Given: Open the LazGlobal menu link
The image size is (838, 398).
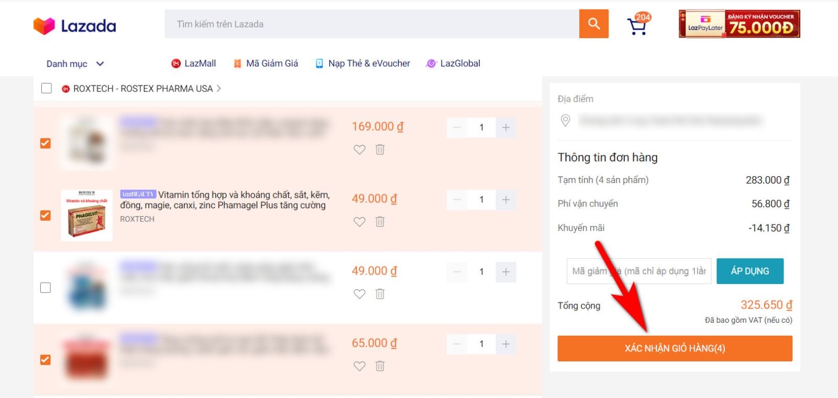Looking at the screenshot, I should [x=460, y=63].
